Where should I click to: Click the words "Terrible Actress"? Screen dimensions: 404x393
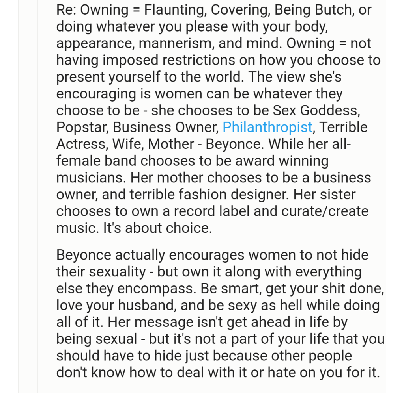tap(343, 127)
